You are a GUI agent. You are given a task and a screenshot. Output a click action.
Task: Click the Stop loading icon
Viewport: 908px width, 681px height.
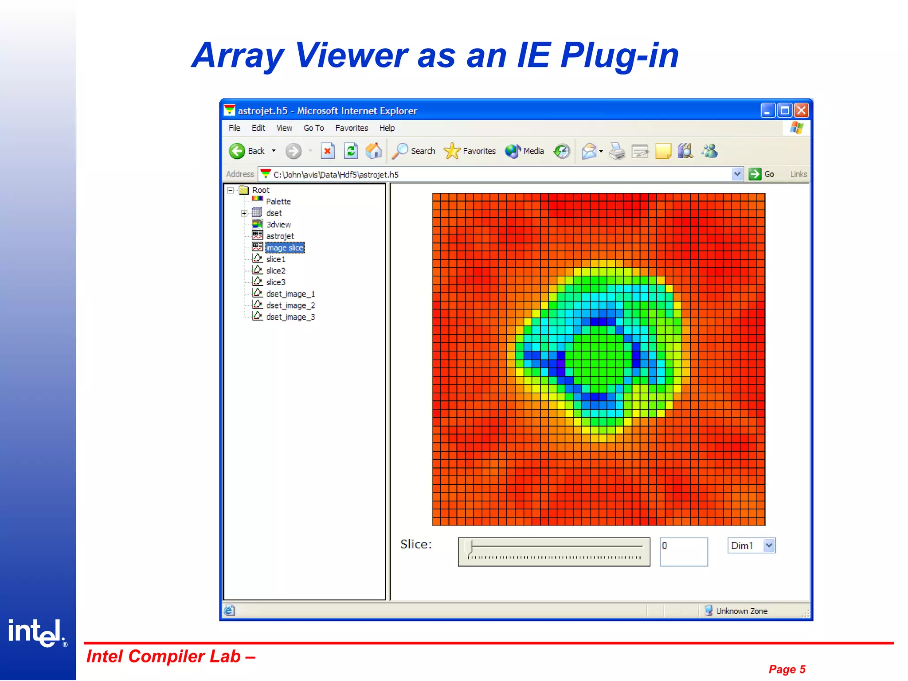click(x=328, y=151)
